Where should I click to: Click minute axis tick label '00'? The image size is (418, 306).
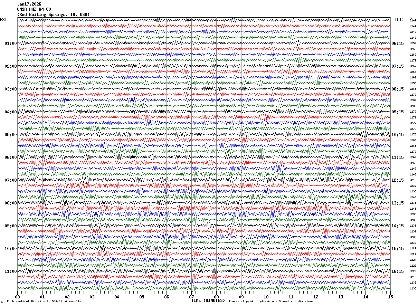17,297
